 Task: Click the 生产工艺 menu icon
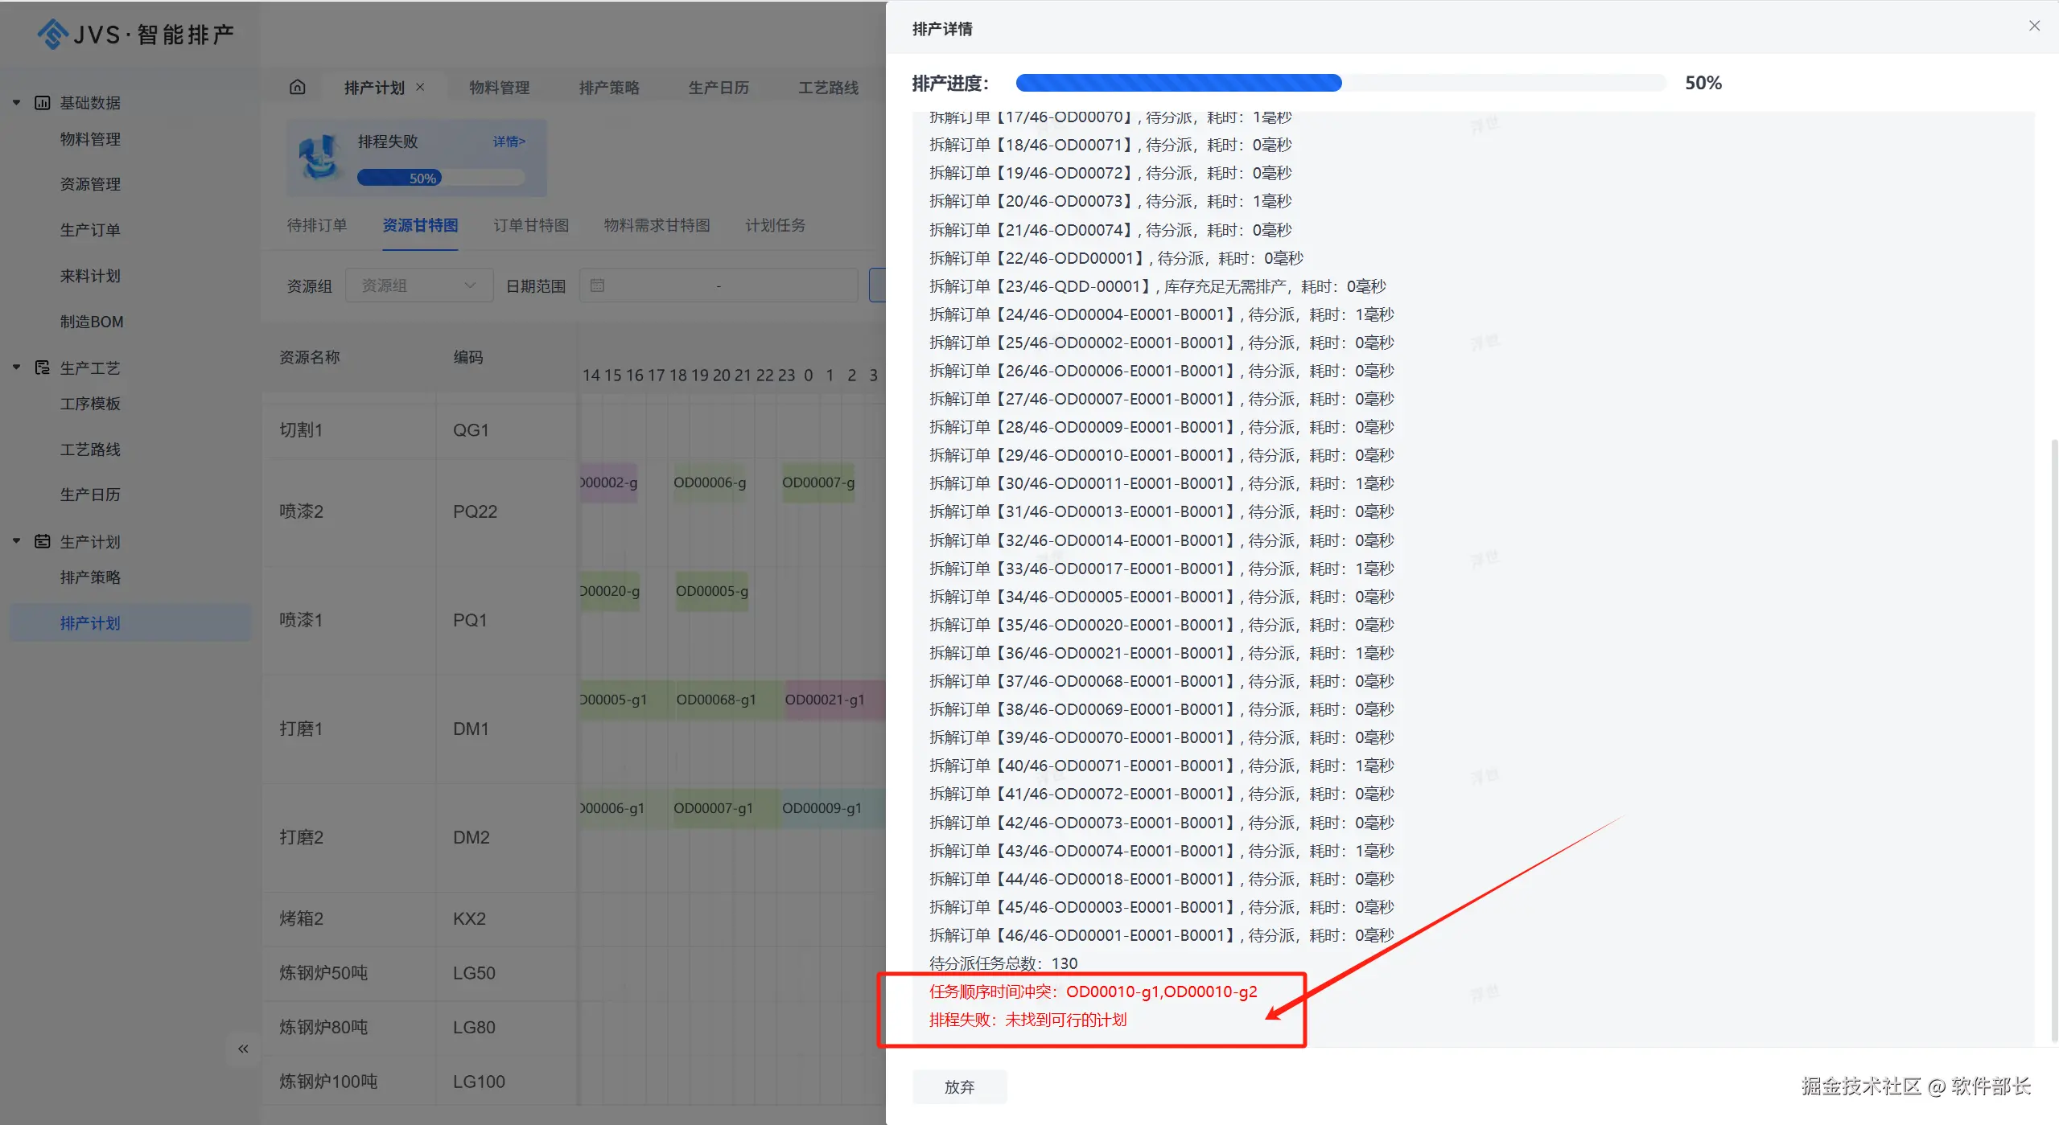pyautogui.click(x=43, y=367)
